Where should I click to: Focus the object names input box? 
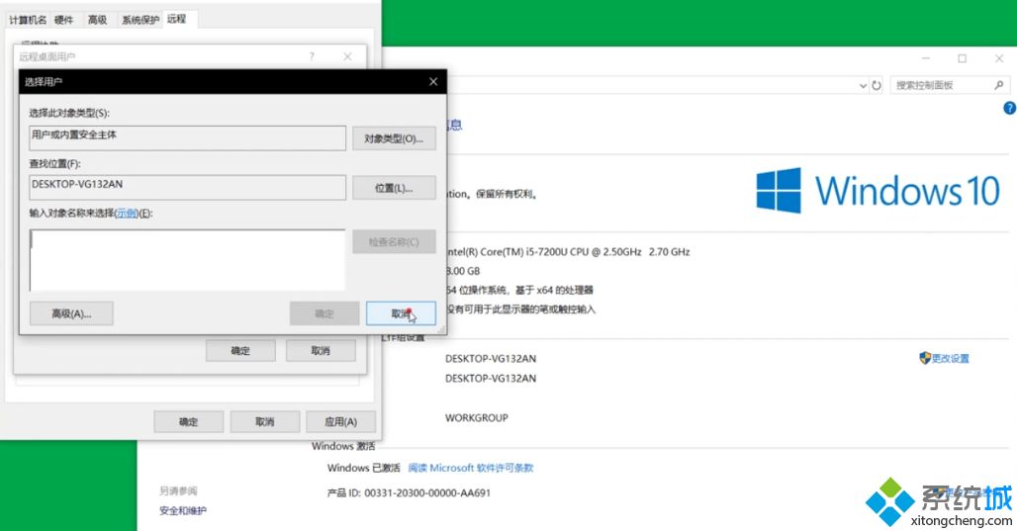click(187, 260)
